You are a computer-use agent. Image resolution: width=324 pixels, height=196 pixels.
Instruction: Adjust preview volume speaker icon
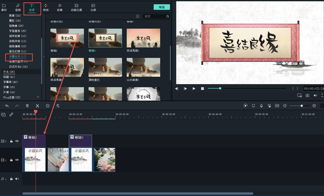315,95
